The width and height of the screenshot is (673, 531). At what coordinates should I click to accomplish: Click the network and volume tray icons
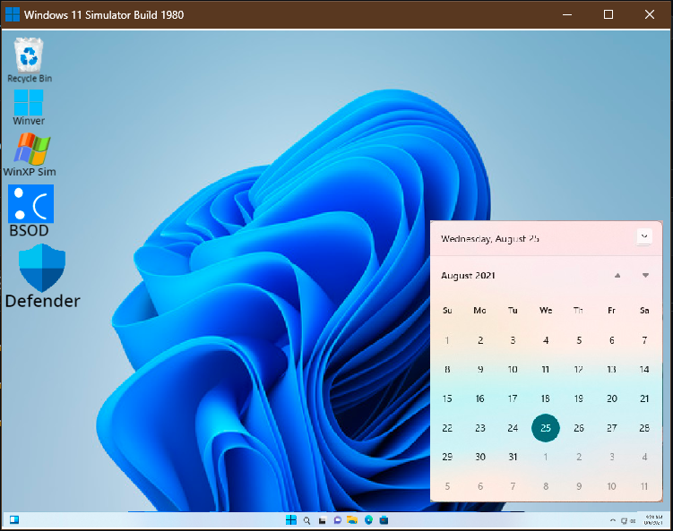pyautogui.click(x=628, y=521)
